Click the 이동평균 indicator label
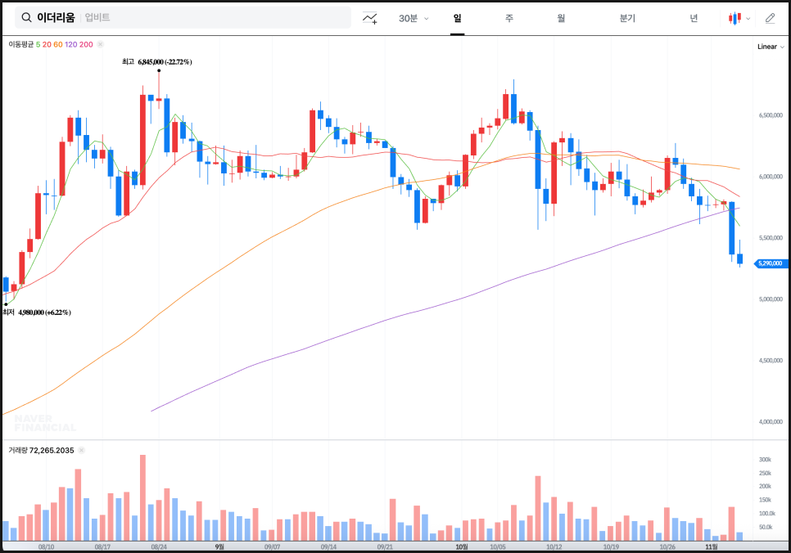This screenshot has width=791, height=553. click(x=21, y=44)
